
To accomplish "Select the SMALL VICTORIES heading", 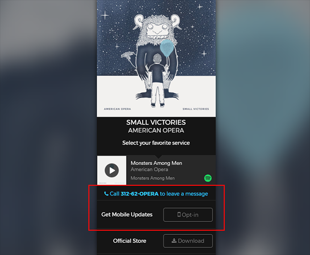I will click(x=156, y=122).
